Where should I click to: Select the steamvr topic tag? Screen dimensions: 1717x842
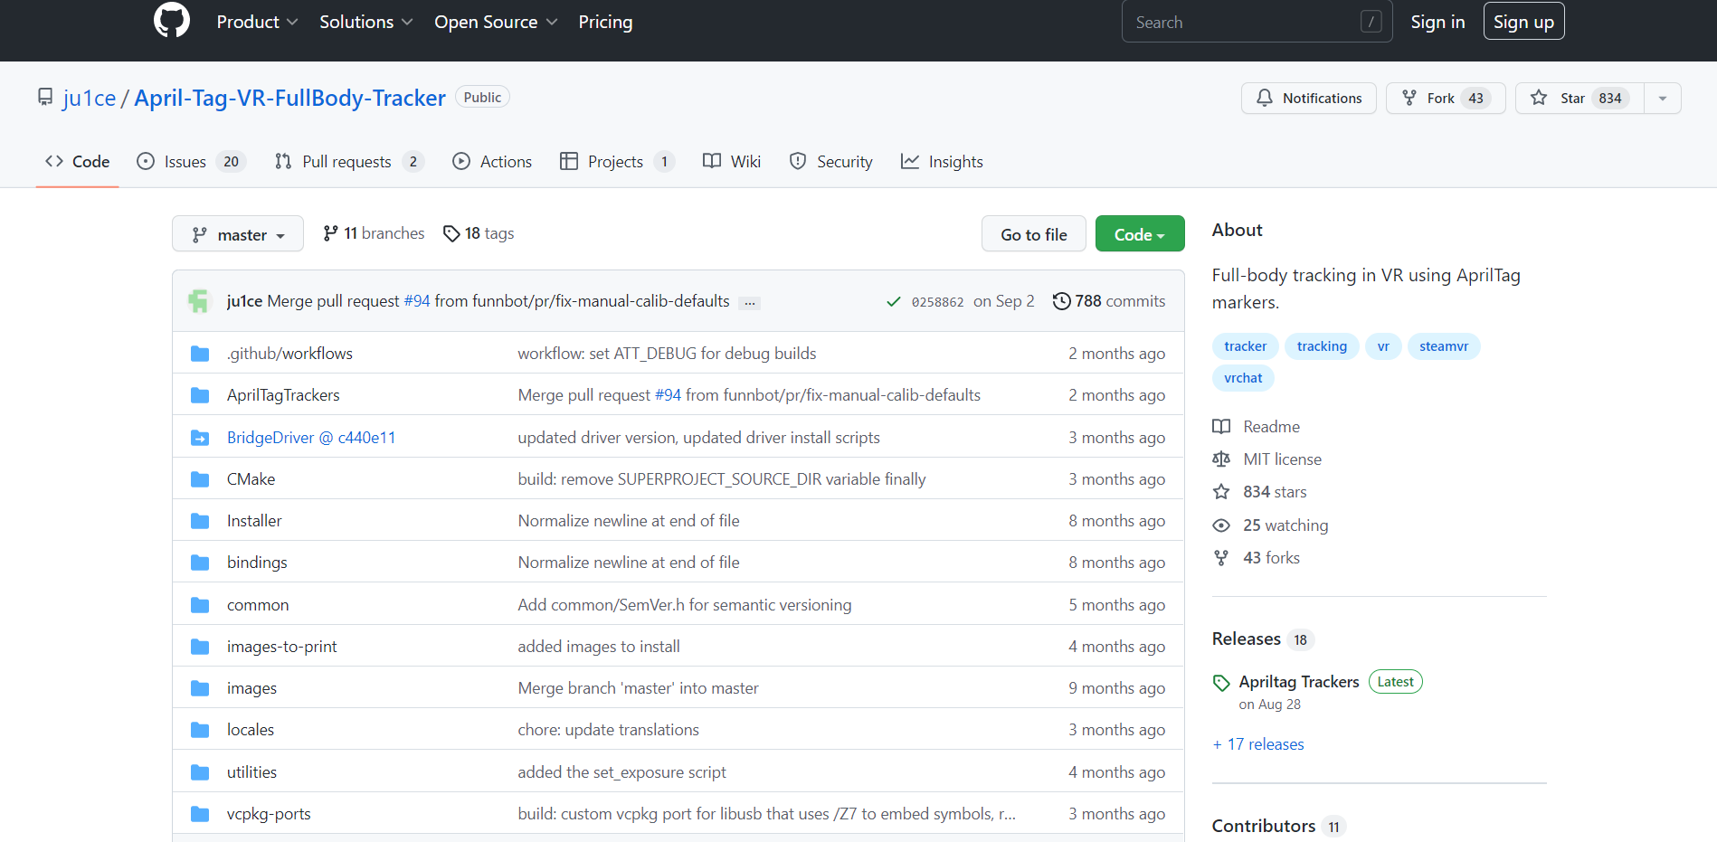1443,346
